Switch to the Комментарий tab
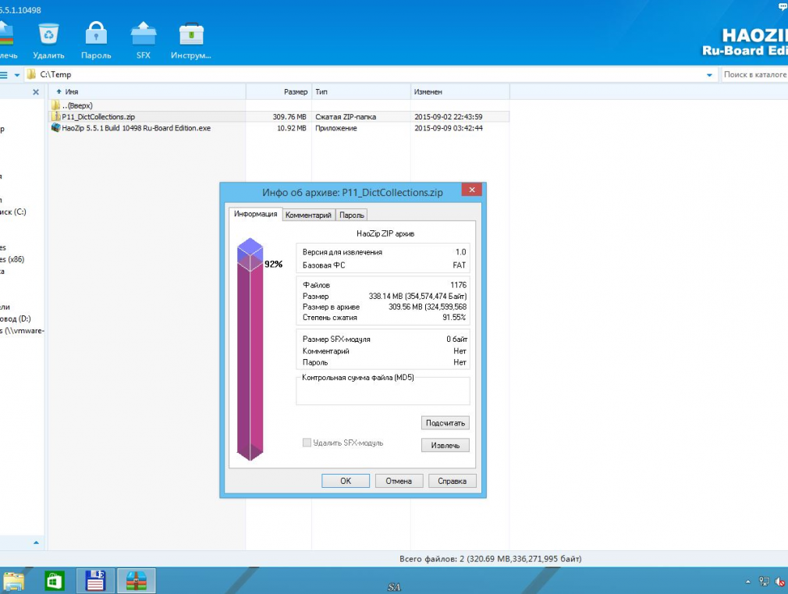This screenshot has width=788, height=594. coord(308,215)
